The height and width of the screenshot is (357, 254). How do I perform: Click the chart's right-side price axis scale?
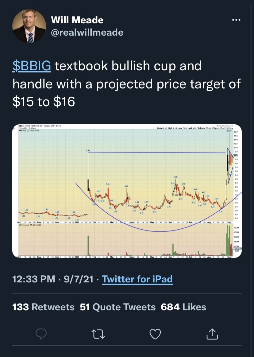click(x=237, y=175)
